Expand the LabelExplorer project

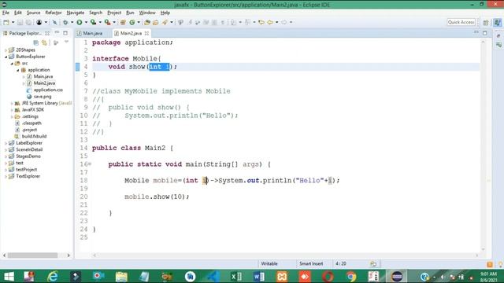click(x=6, y=143)
